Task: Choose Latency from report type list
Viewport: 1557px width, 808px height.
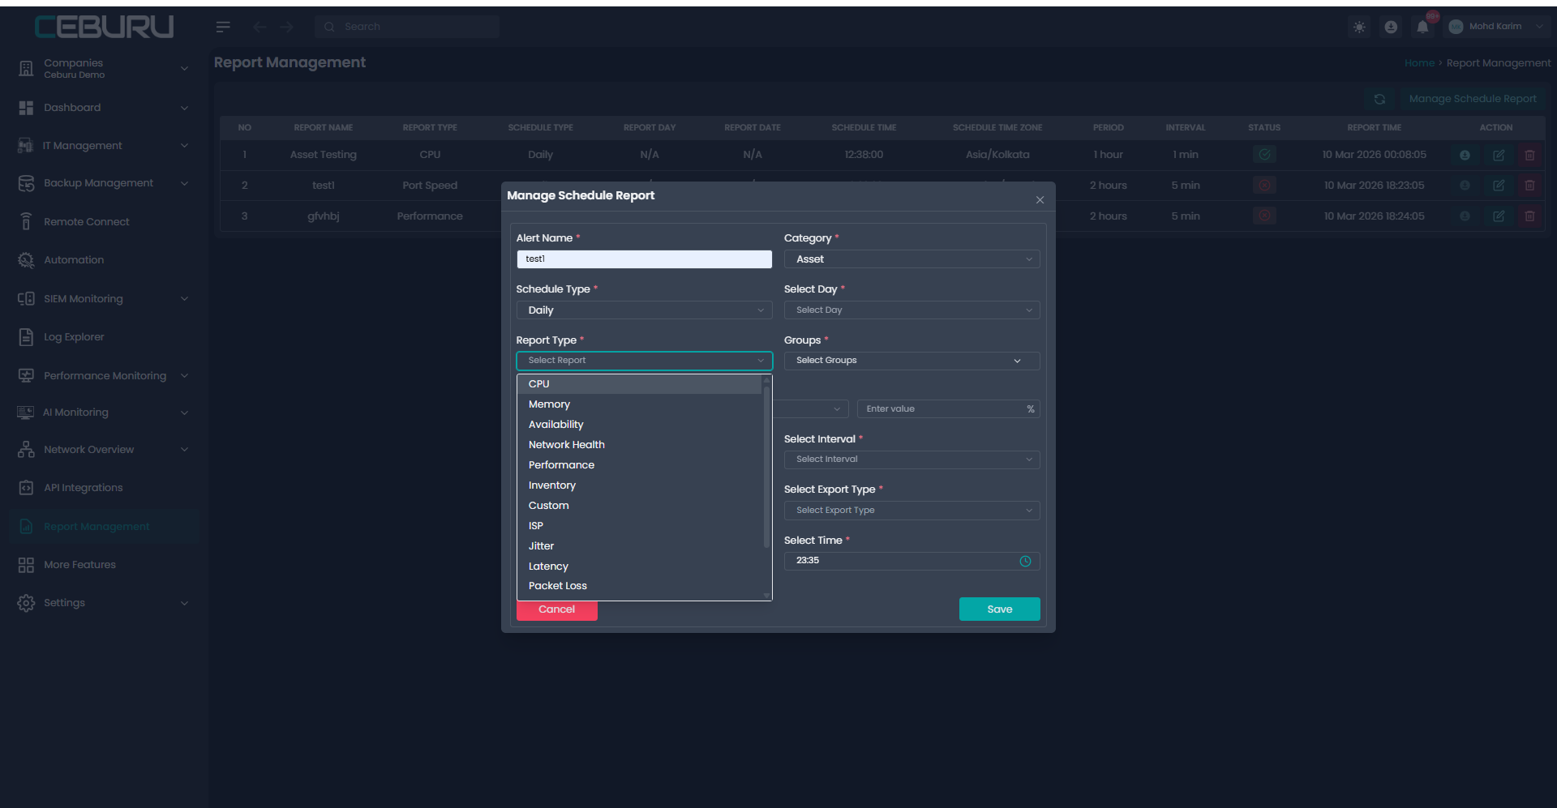Action: pos(639,566)
